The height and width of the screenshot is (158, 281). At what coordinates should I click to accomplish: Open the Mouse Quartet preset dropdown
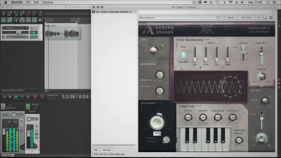(x=179, y=18)
